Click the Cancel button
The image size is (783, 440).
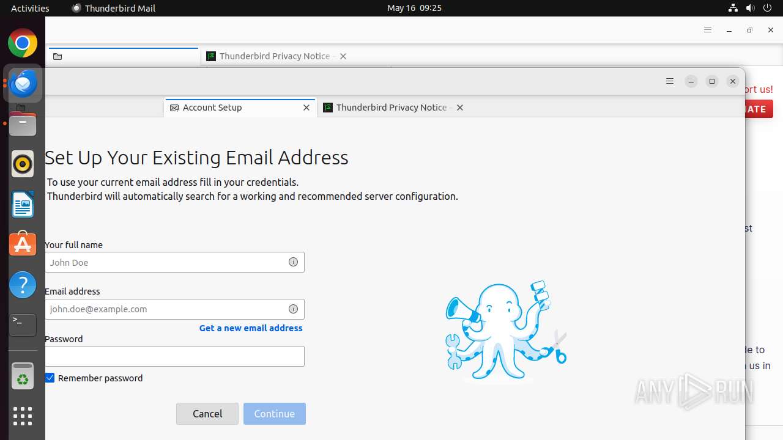coord(207,414)
